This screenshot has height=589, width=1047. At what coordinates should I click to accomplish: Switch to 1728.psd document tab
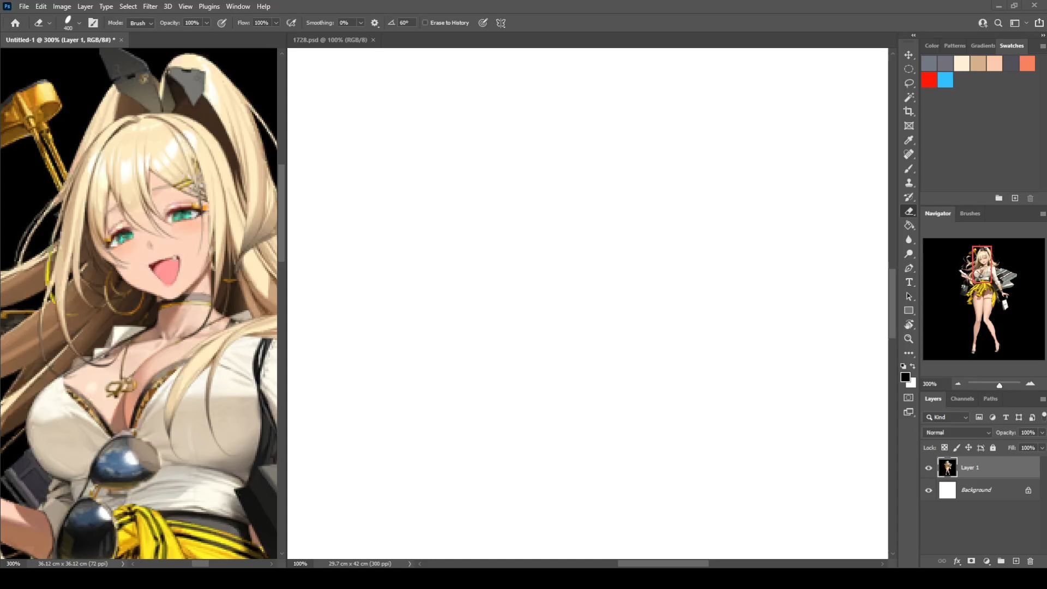coord(330,40)
